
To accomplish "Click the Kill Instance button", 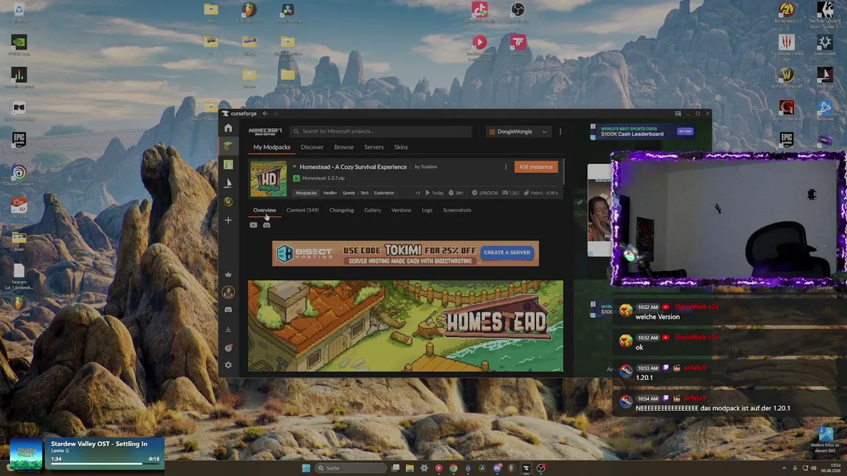I will click(x=536, y=167).
